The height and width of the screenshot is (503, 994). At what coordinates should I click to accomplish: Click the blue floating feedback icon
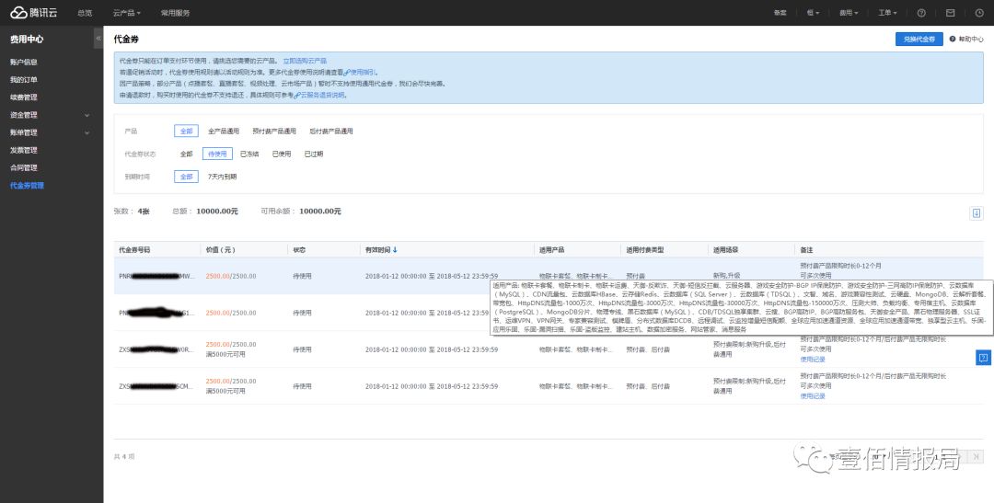(x=983, y=358)
